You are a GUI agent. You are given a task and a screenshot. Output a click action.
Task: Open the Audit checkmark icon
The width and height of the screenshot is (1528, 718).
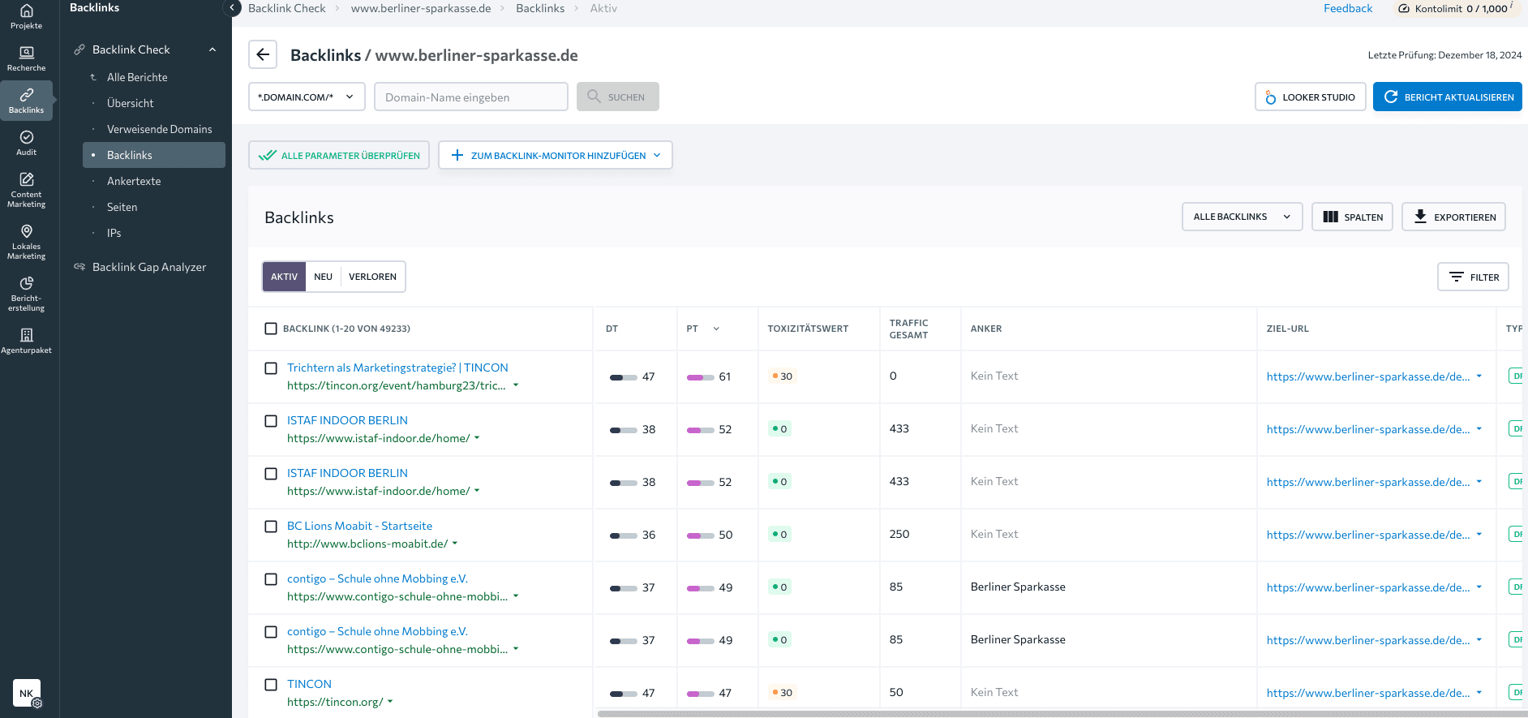pos(27,137)
